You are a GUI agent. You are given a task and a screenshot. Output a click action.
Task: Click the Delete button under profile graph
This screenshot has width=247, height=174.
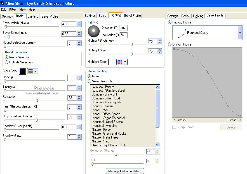(231, 127)
